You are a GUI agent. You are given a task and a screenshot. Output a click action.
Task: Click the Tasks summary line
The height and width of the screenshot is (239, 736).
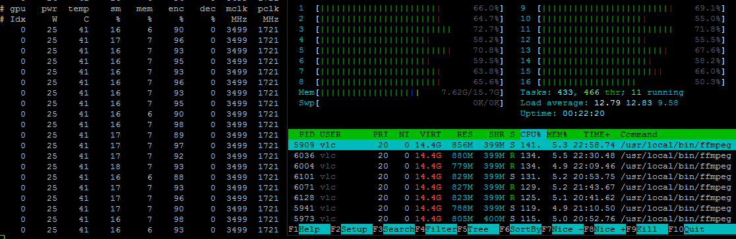coord(601,92)
